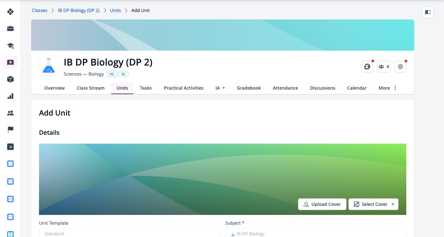Go to Classes in the breadcrumb
Image resolution: width=444 pixels, height=237 pixels.
(x=40, y=10)
